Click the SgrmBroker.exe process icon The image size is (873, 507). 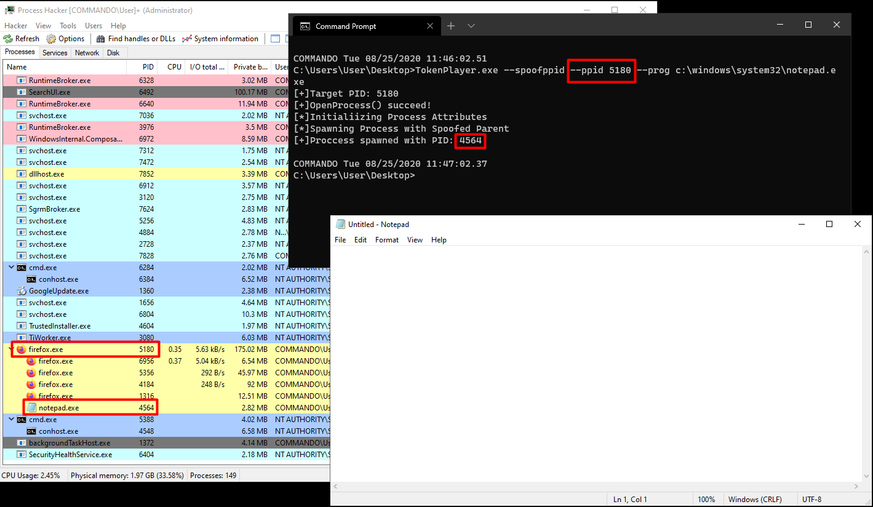tap(22, 209)
